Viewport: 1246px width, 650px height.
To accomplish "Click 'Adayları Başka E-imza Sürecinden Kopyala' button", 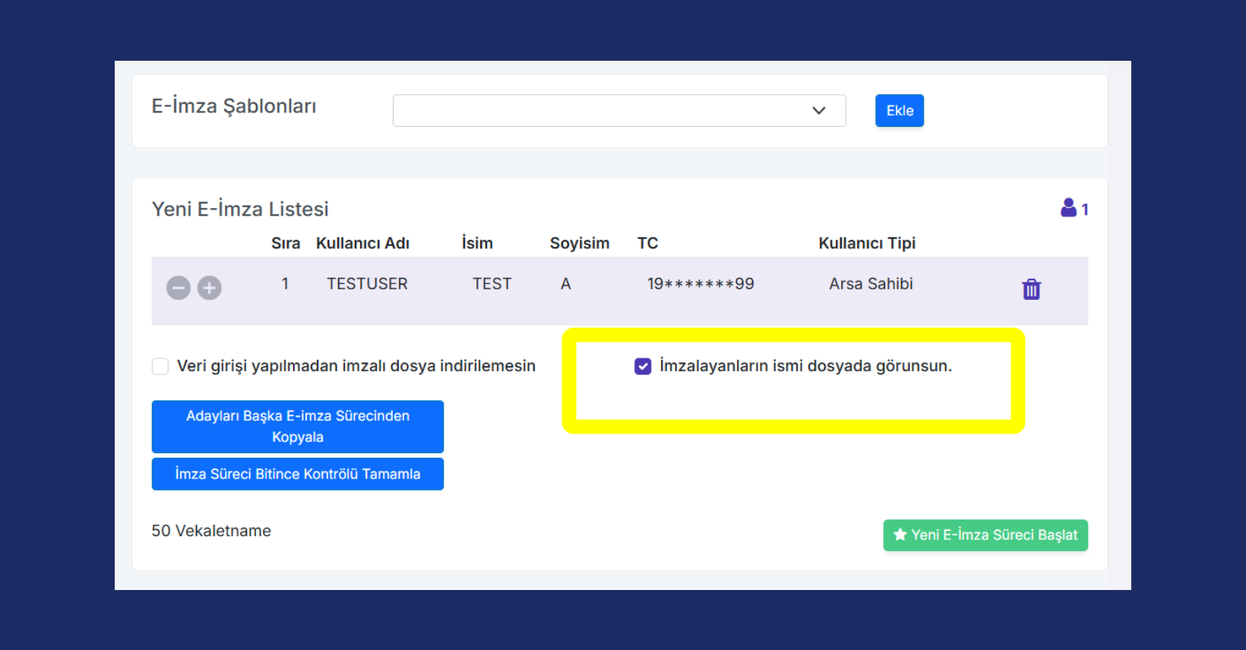I will pos(298,427).
